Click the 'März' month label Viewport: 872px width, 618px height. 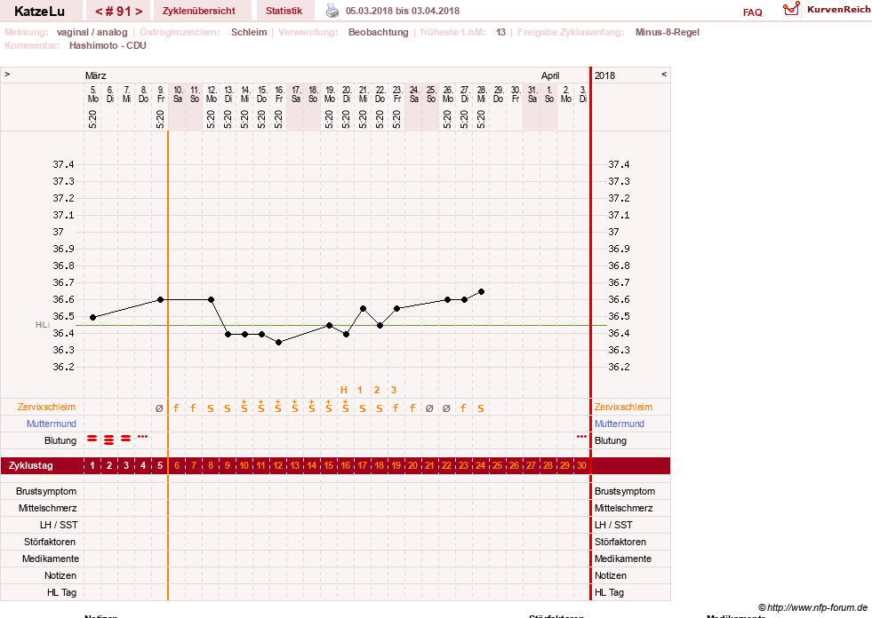click(x=96, y=75)
